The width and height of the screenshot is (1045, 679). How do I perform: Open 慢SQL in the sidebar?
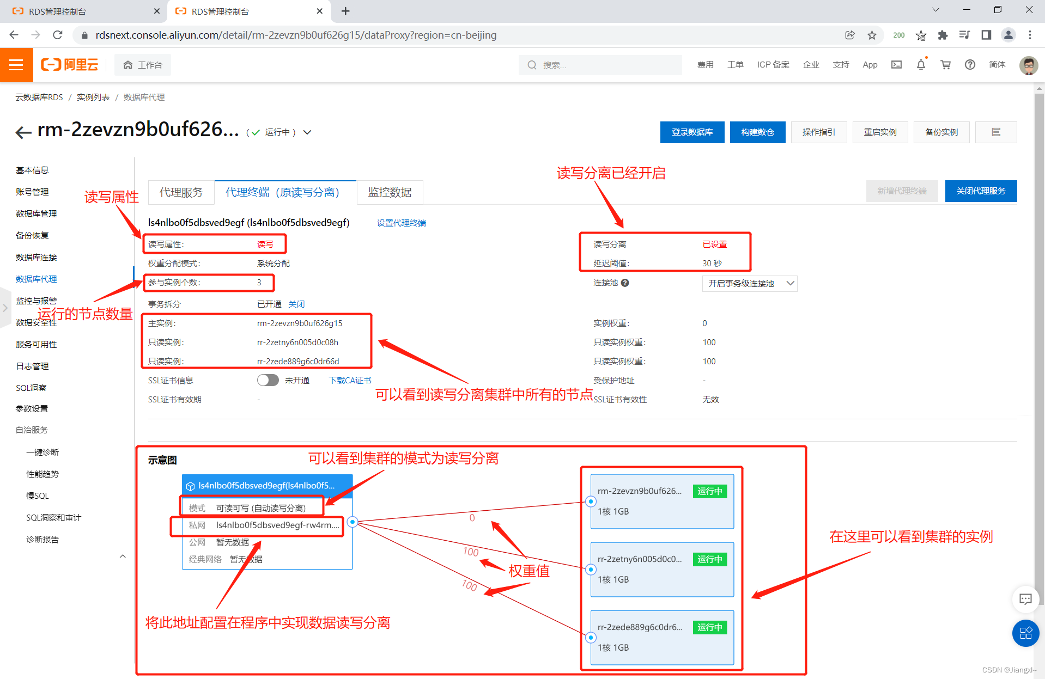coord(38,496)
